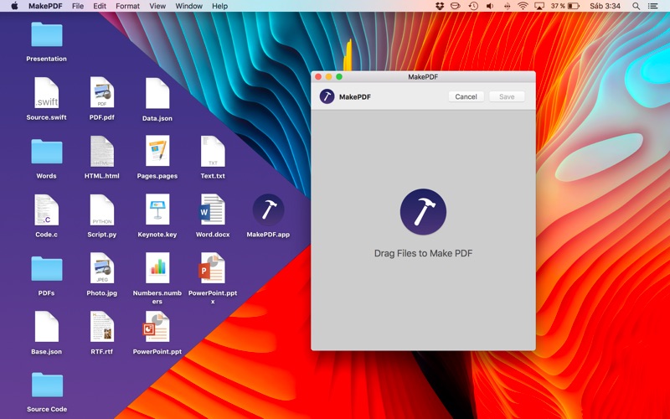Select the PDFs folder icon

pyautogui.click(x=47, y=269)
